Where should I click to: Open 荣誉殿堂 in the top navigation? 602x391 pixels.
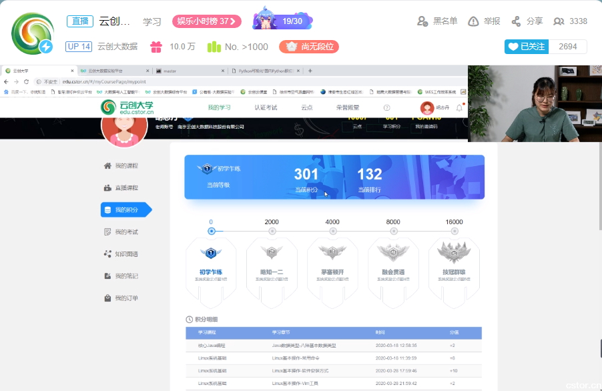(348, 107)
